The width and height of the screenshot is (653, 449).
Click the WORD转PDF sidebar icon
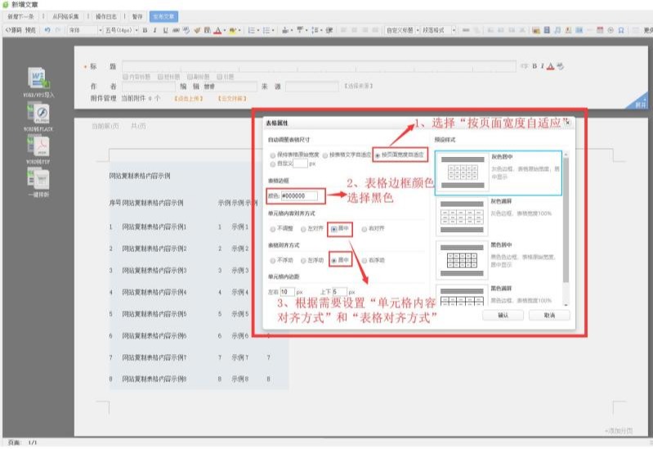38,146
